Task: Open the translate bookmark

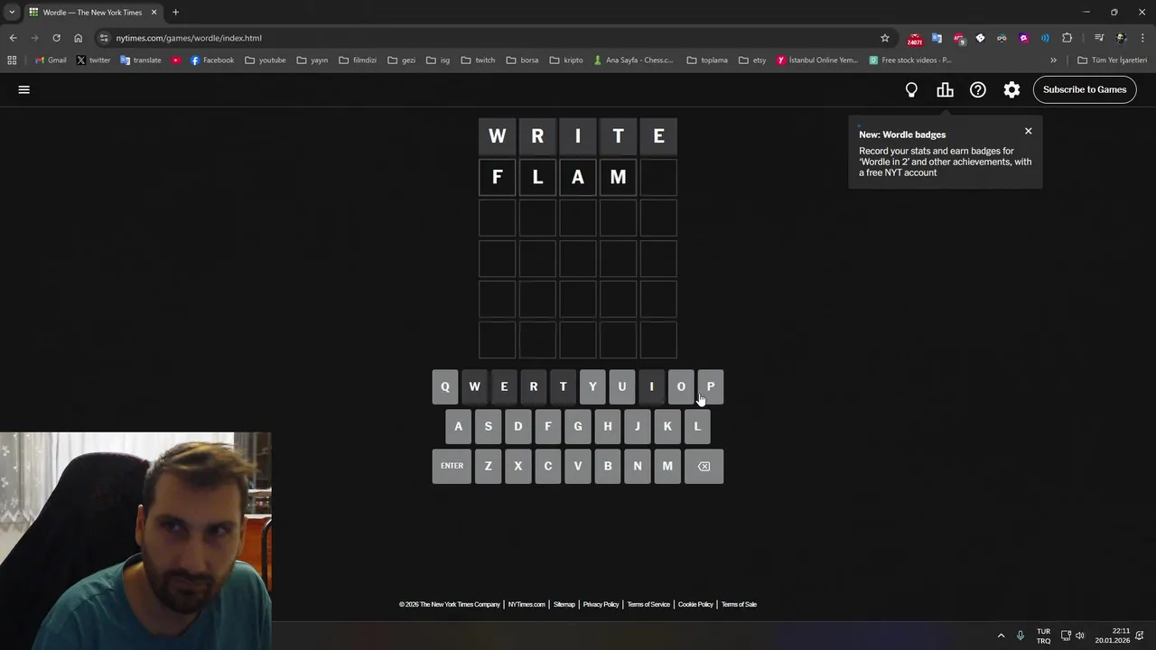Action: click(x=140, y=60)
